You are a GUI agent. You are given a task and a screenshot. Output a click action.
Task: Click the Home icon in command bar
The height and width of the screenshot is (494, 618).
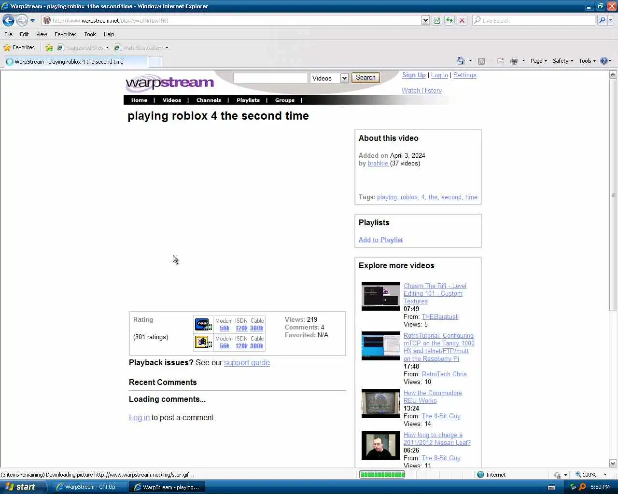(x=461, y=61)
